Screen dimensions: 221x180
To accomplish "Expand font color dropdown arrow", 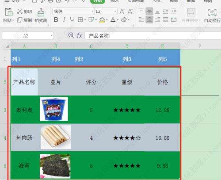I will pos(118,20).
